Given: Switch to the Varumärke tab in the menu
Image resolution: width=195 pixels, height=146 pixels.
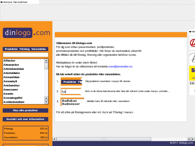Looking at the screenshot, I should click(38, 49).
